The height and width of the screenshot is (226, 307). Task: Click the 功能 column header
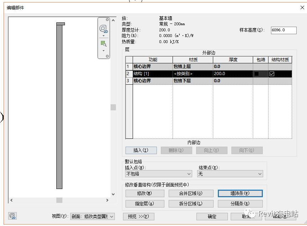(153, 60)
